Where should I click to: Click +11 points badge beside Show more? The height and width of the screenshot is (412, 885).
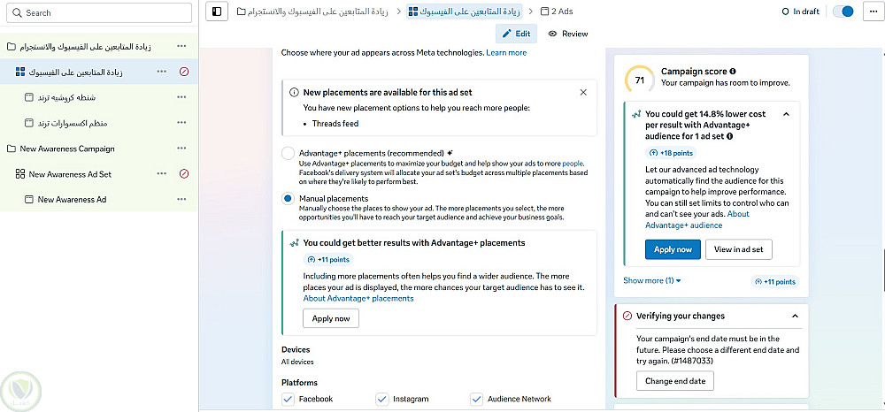[x=775, y=282]
